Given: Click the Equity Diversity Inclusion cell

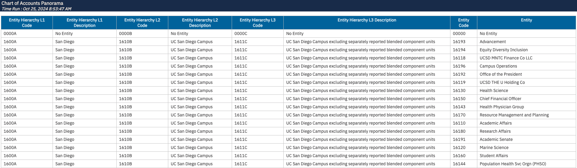Looking at the screenshot, I should [504, 50].
